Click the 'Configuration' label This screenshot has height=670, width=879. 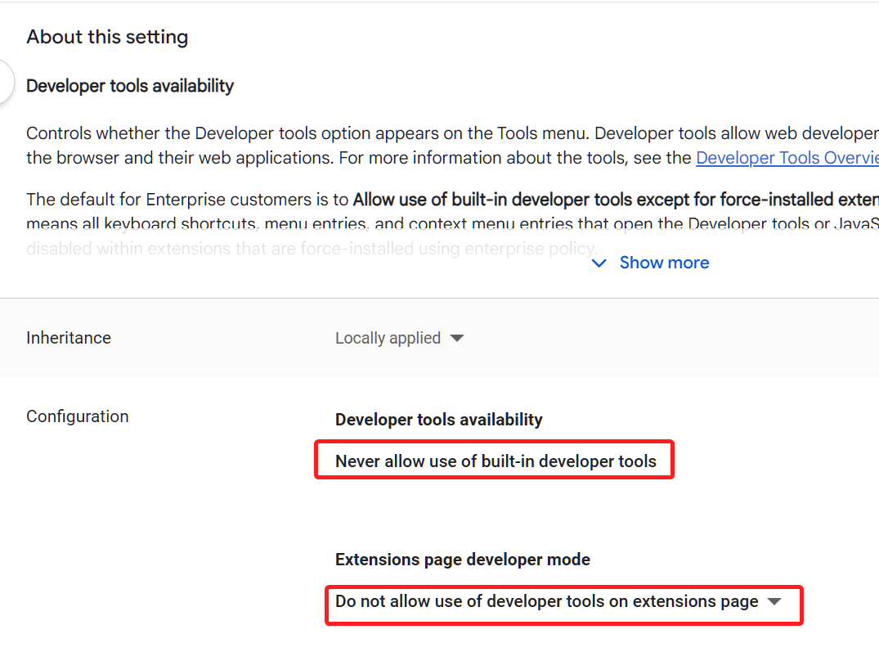point(78,416)
